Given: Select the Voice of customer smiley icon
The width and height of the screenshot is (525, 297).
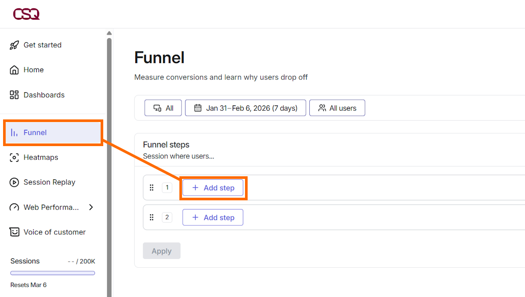Looking at the screenshot, I should click(14, 232).
